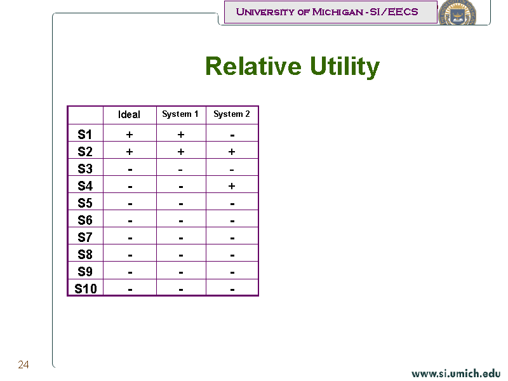Click the minus in S5 System 1 cell
The image size is (508, 381).
click(181, 204)
